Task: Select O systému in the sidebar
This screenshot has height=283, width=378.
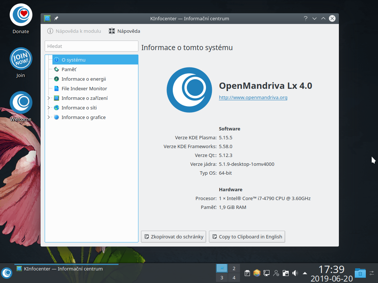Action: tap(74, 59)
